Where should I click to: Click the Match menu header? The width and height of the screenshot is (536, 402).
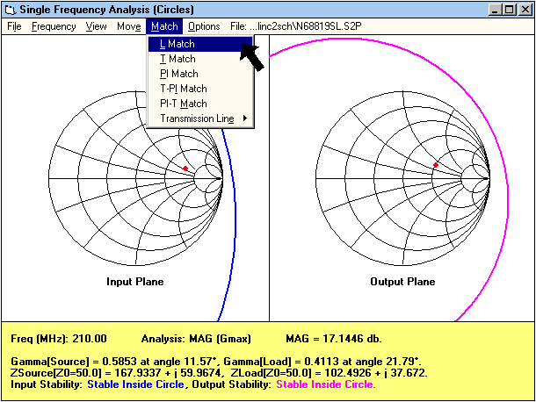point(164,26)
